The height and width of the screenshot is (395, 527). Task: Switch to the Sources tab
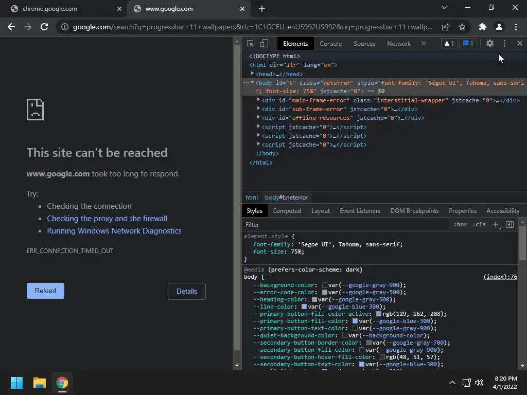click(x=364, y=43)
